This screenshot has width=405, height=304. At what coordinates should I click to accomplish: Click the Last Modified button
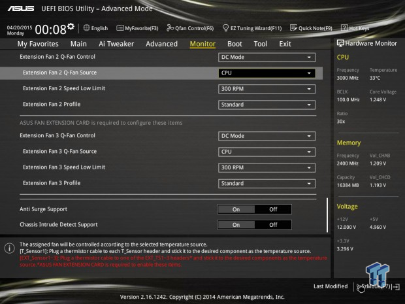(x=331, y=286)
